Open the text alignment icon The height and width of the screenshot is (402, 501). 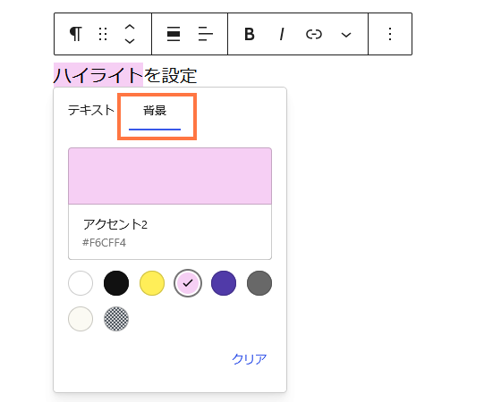point(206,34)
